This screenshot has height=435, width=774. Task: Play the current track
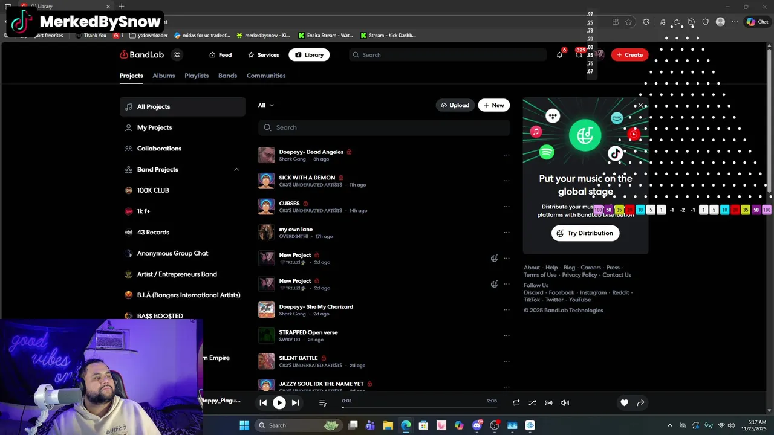[x=279, y=402]
